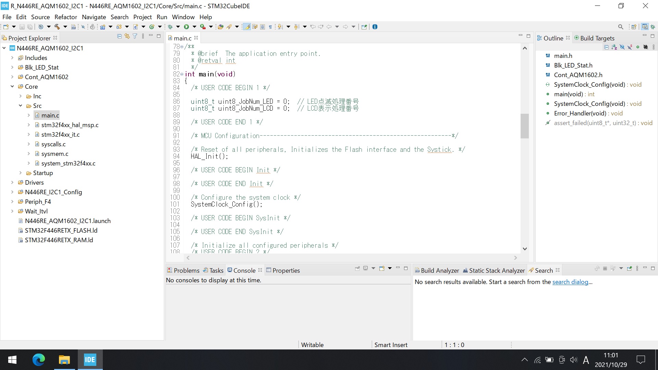
Task: Open the File Explorer taskbar icon
Action: coord(64,360)
